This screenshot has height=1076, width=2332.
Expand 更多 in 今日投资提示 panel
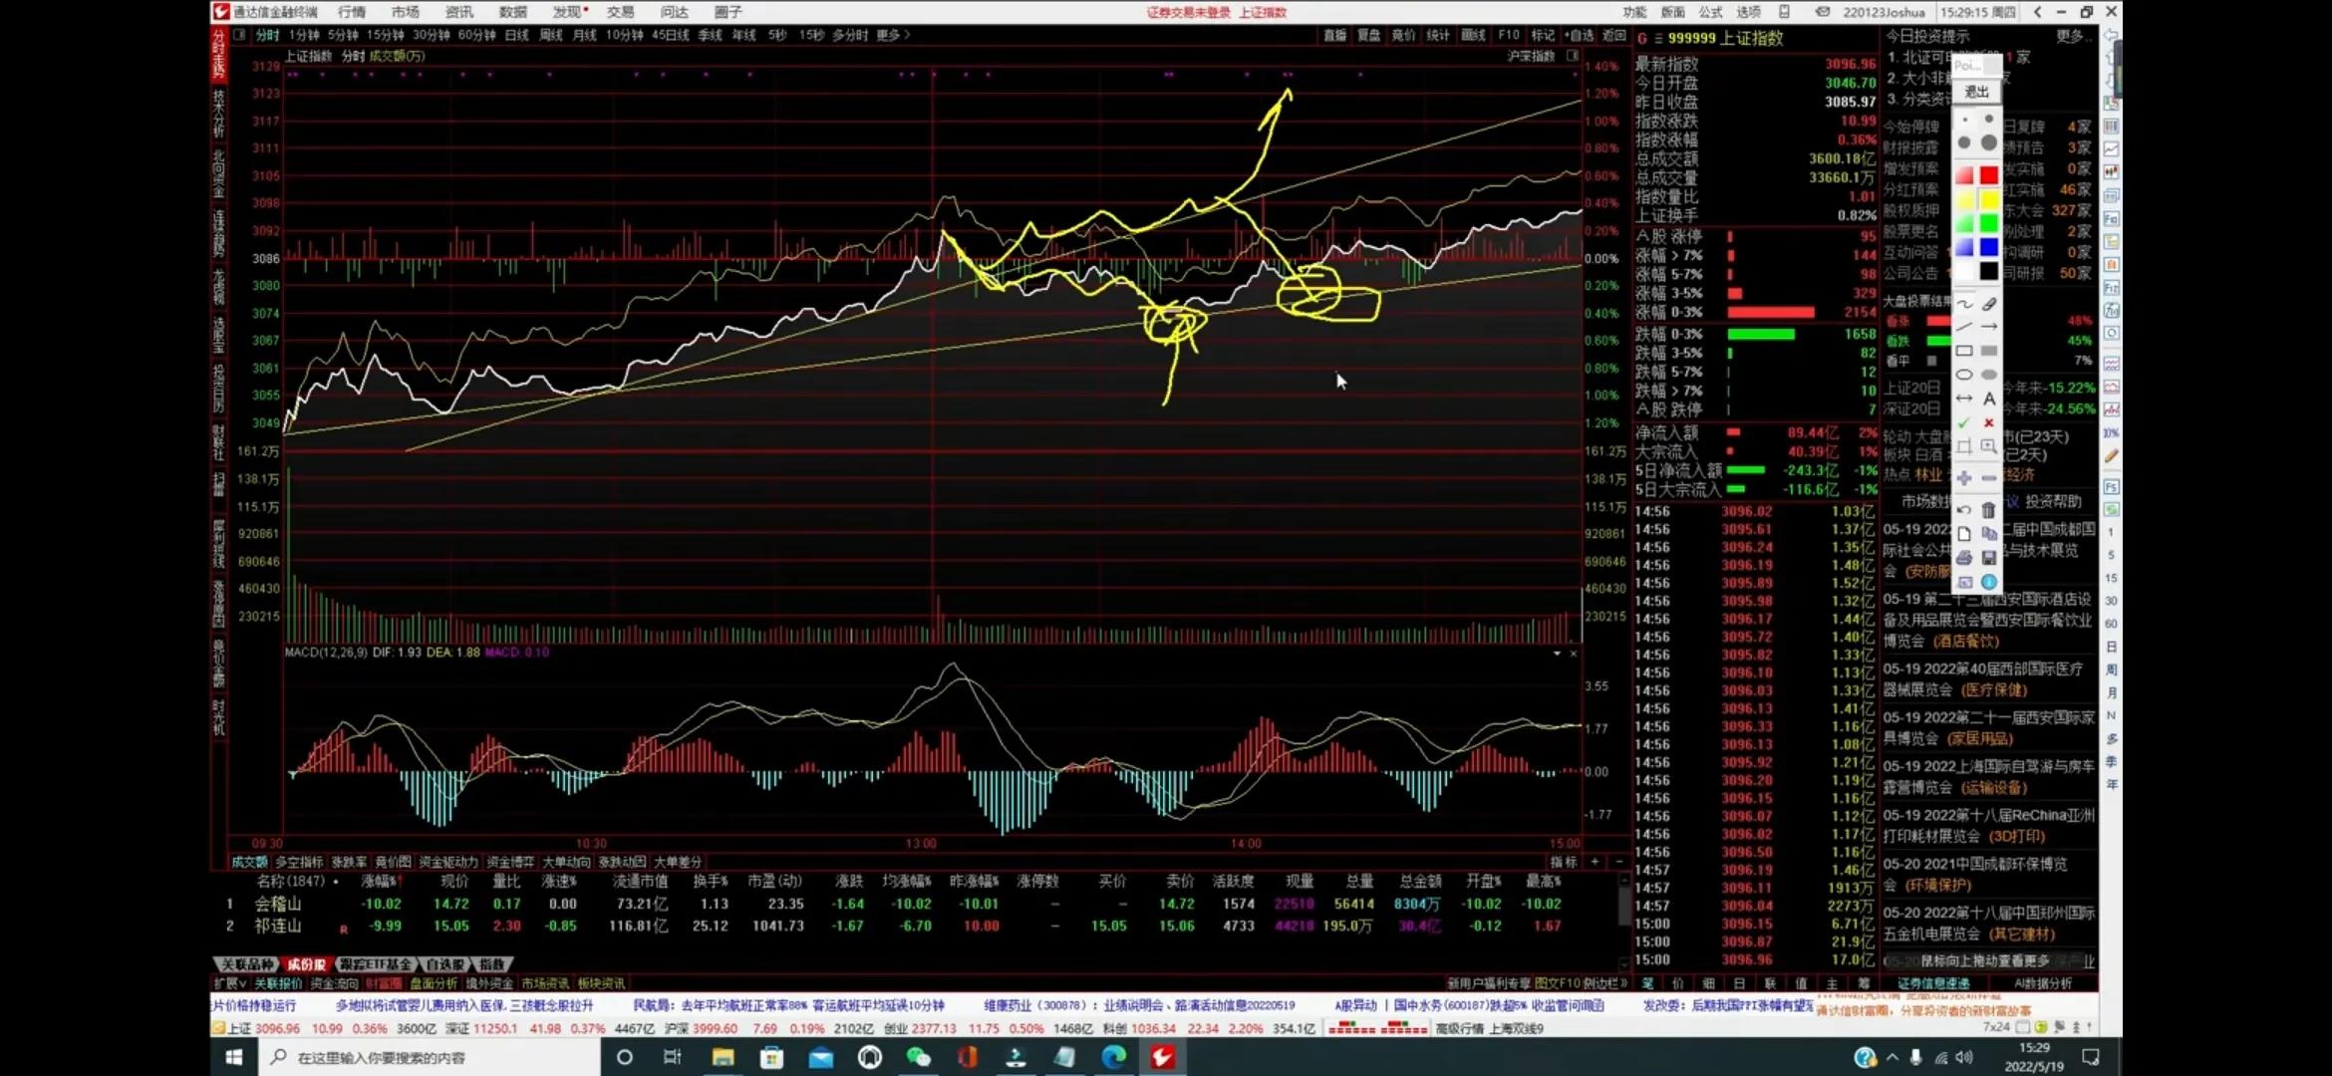click(x=2071, y=36)
